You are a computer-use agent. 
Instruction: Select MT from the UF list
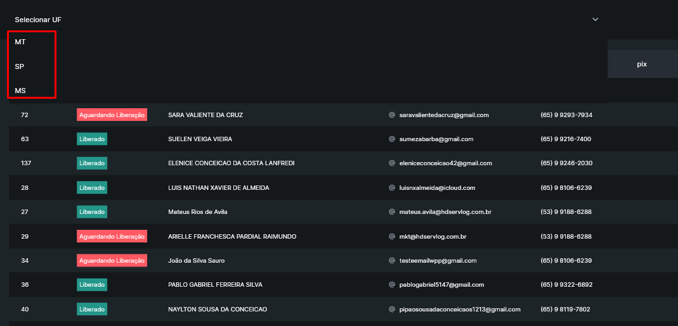tap(20, 42)
